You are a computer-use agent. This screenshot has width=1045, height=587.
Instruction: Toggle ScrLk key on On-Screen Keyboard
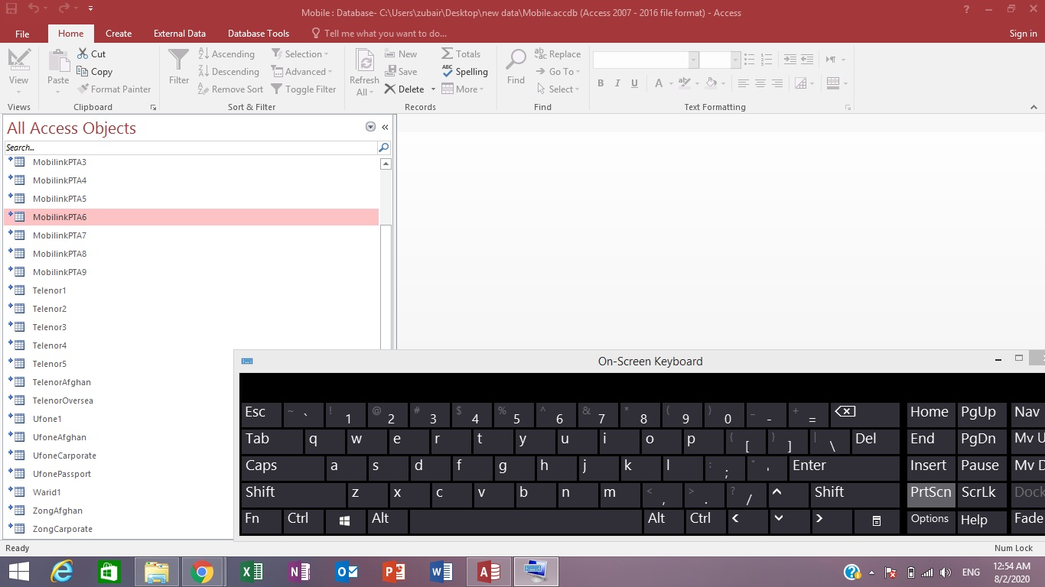coord(982,495)
